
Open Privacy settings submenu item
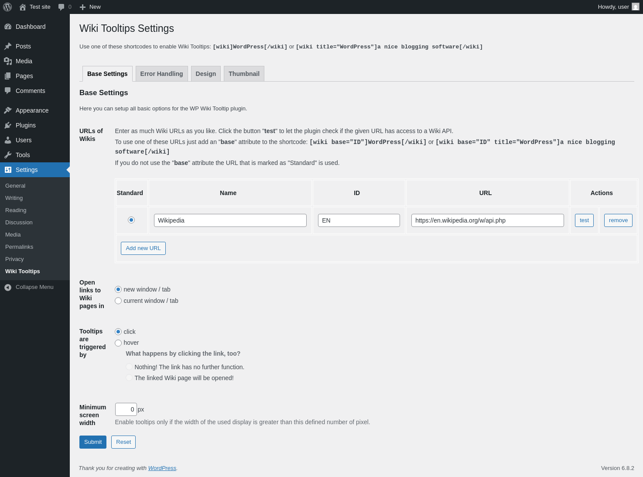pyautogui.click(x=35, y=259)
